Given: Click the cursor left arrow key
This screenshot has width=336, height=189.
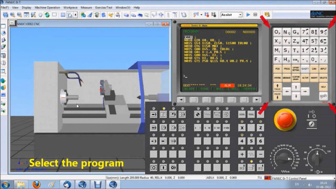Looking at the screenshot, I should pos(287,92).
